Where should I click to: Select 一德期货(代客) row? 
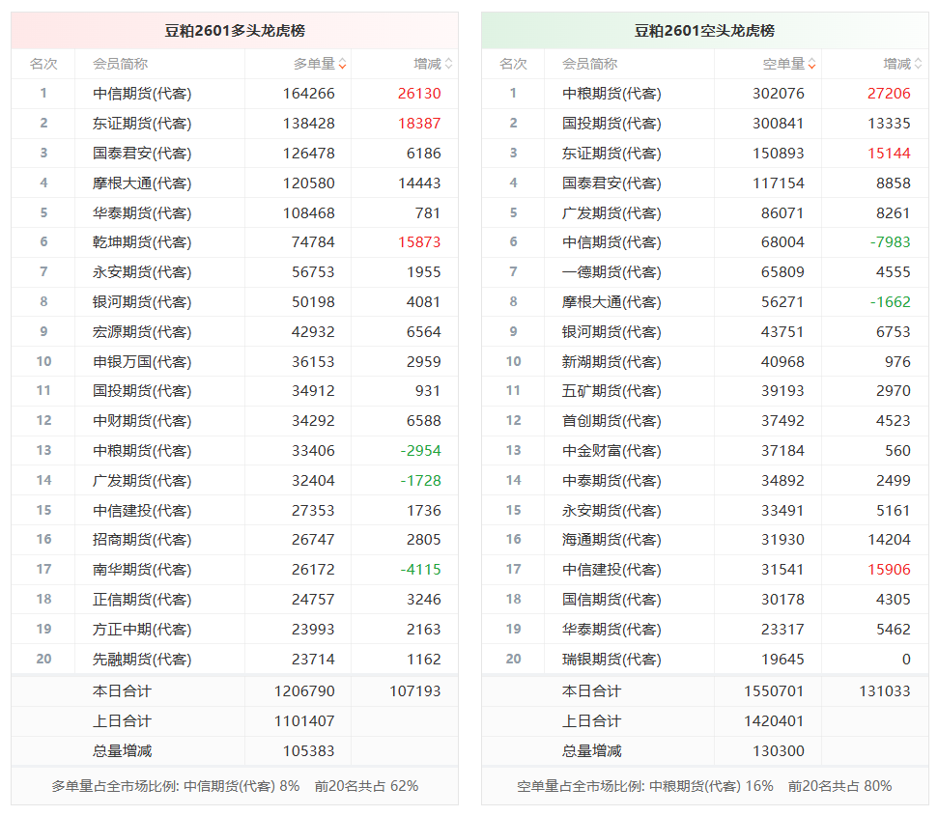tap(704, 272)
